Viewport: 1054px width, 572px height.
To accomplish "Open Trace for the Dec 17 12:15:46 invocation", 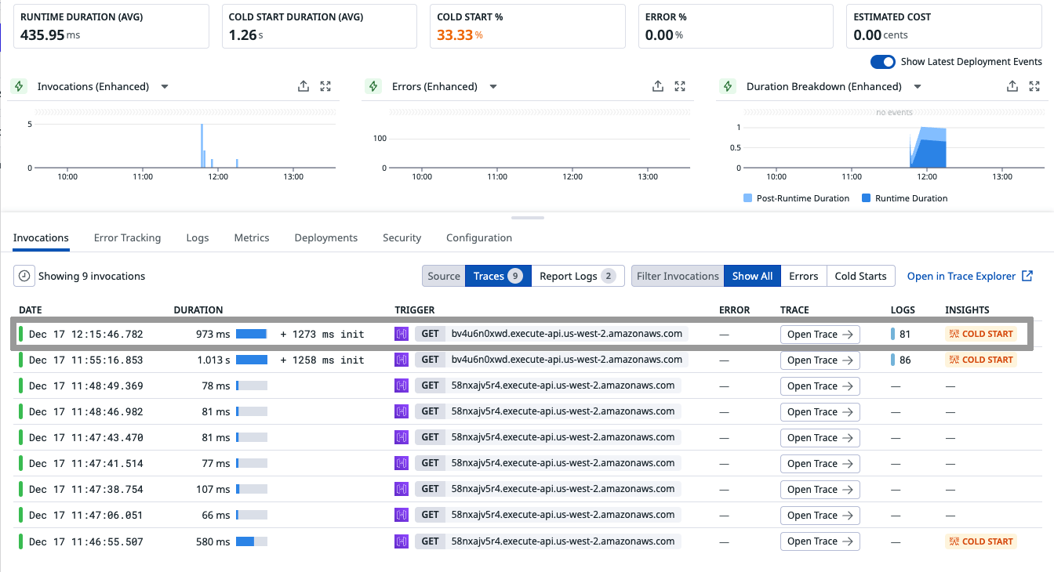I will click(820, 334).
